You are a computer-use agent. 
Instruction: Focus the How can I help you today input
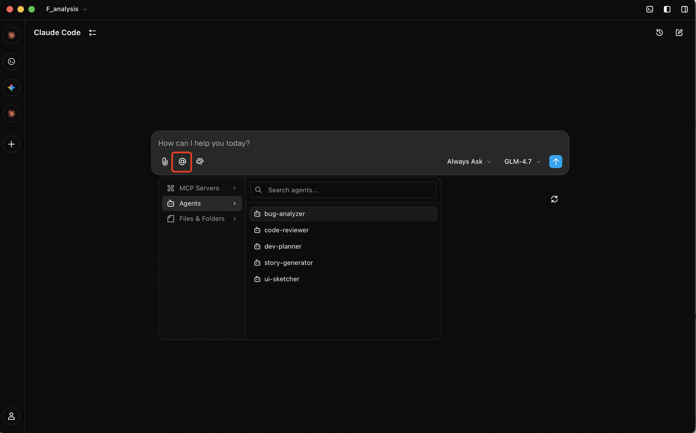(x=360, y=143)
